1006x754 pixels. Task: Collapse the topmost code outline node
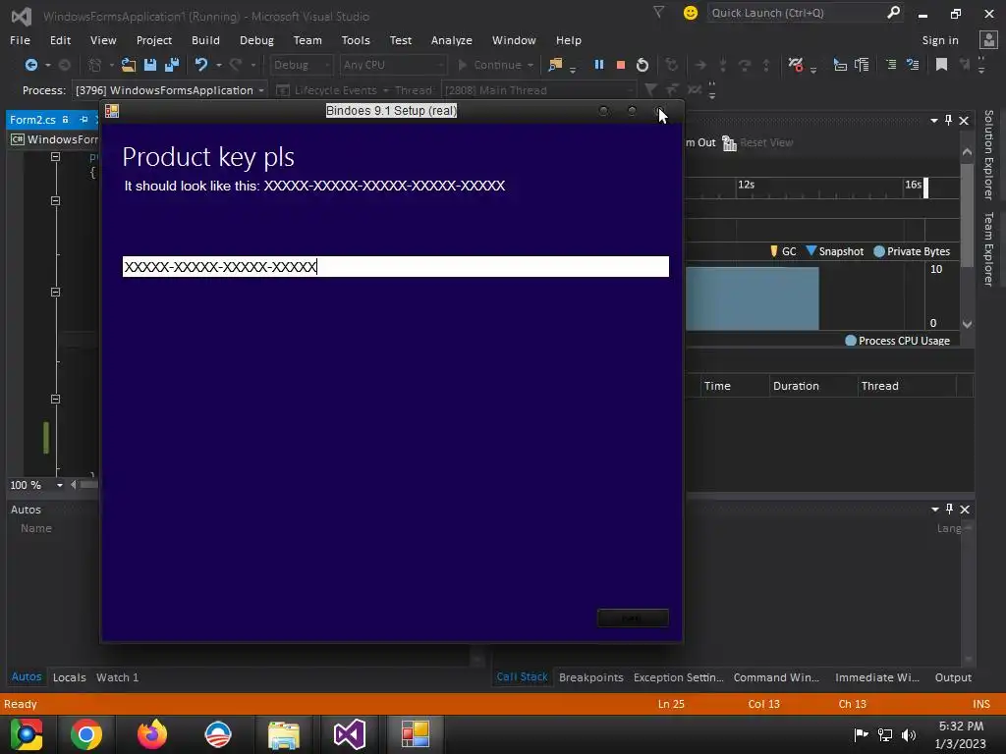pos(55,156)
